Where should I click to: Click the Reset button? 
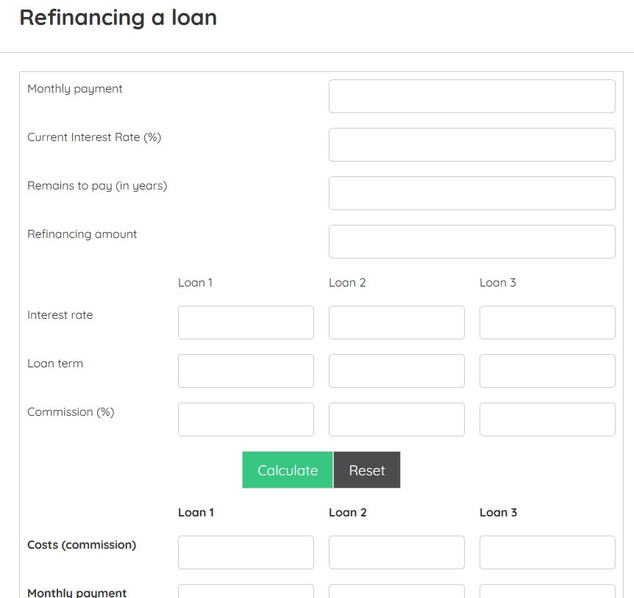coord(367,470)
